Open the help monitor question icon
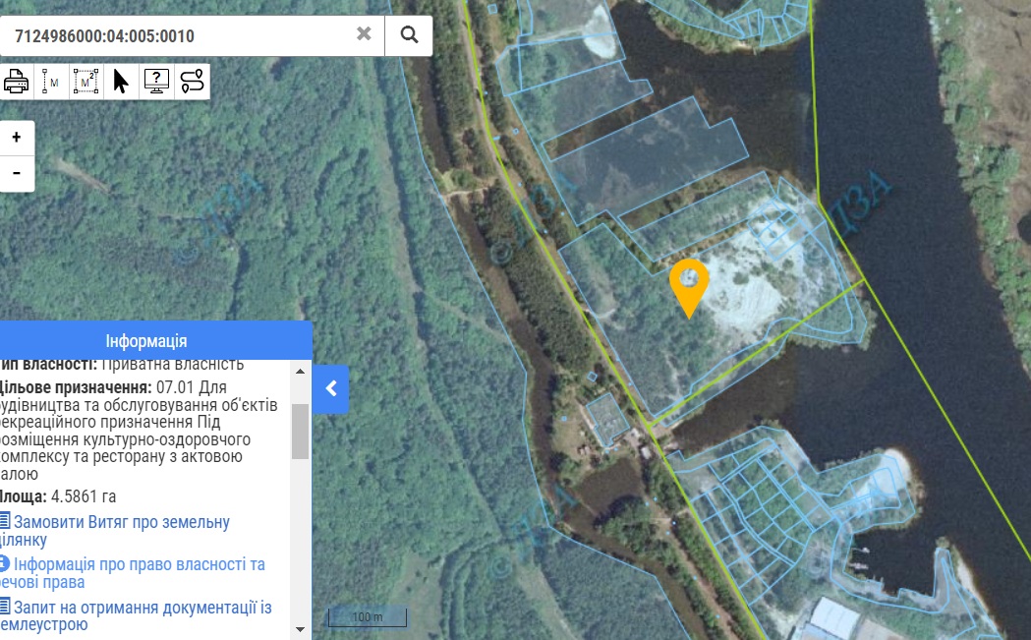The image size is (1031, 640). [x=156, y=82]
